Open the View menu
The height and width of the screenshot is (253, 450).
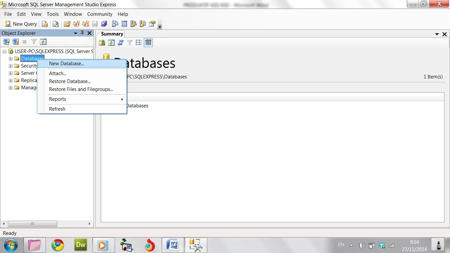coord(36,14)
